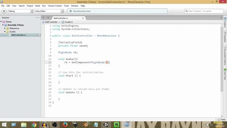
Task: Open MonoDevelop taskbar icon
Action: tap(127, 125)
